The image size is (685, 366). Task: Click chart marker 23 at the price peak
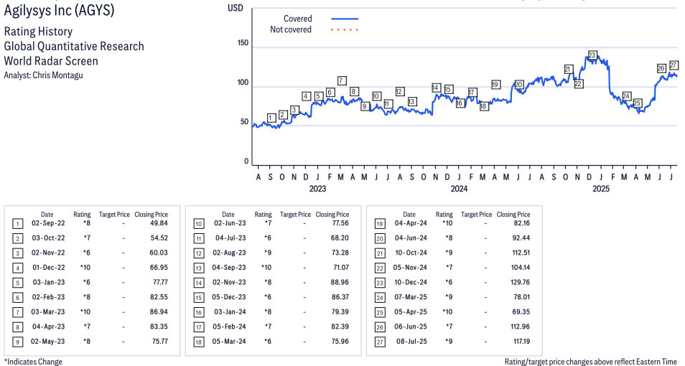[x=592, y=55]
